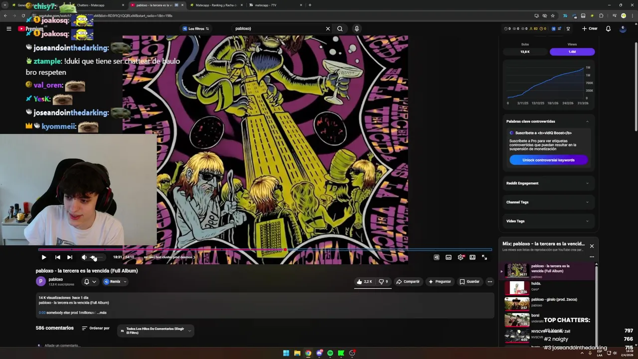The width and height of the screenshot is (638, 359).
Task: Open more actions three-dot menu under video
Action: click(x=490, y=282)
